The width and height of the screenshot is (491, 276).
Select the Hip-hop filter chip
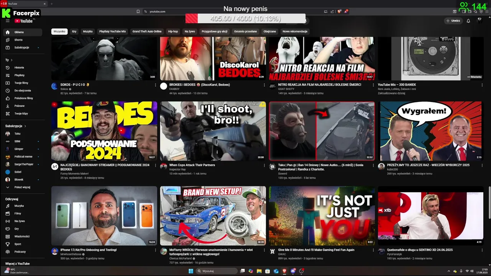173,31
